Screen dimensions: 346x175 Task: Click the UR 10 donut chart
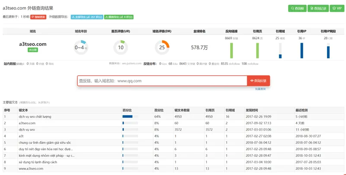pyautogui.click(x=121, y=48)
